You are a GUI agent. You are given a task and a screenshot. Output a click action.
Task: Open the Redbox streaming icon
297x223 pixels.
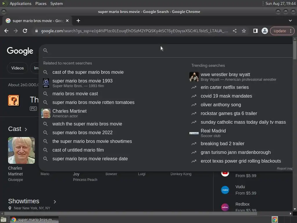[225, 207]
